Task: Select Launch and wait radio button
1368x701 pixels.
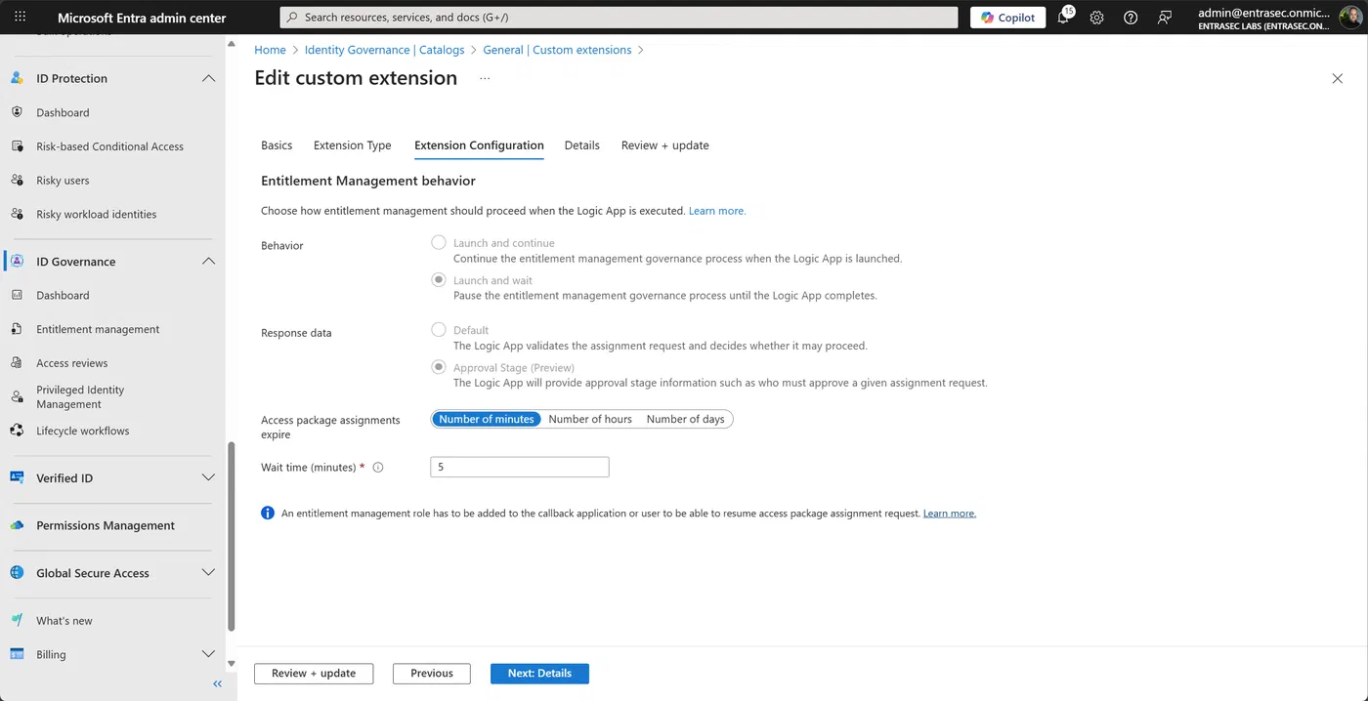Action: tap(439, 279)
